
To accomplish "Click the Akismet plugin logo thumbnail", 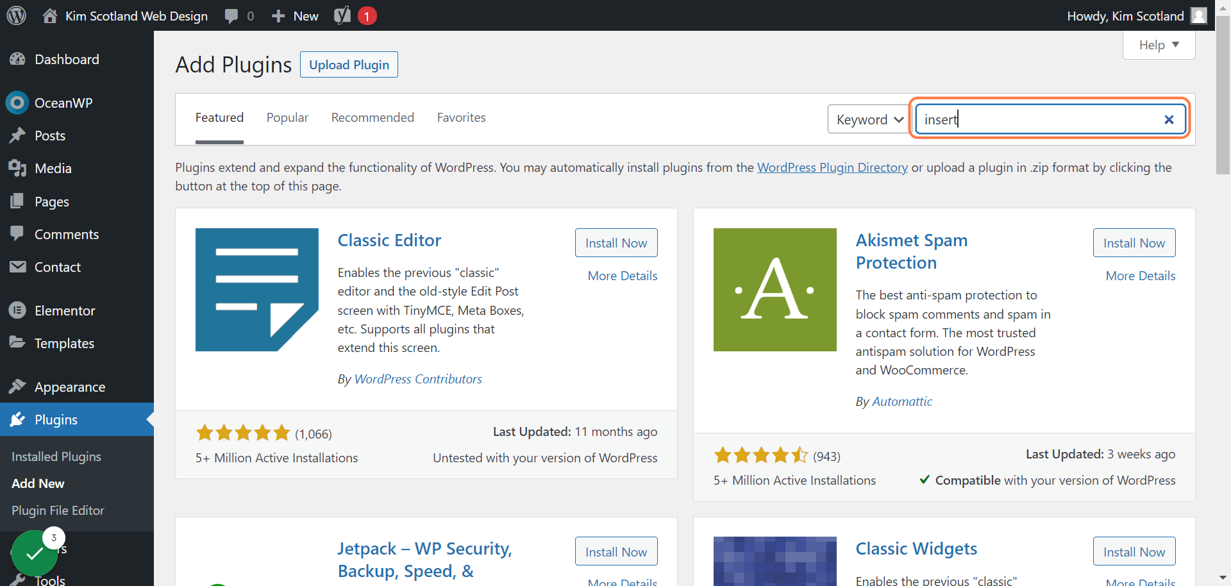I will pyautogui.click(x=775, y=290).
